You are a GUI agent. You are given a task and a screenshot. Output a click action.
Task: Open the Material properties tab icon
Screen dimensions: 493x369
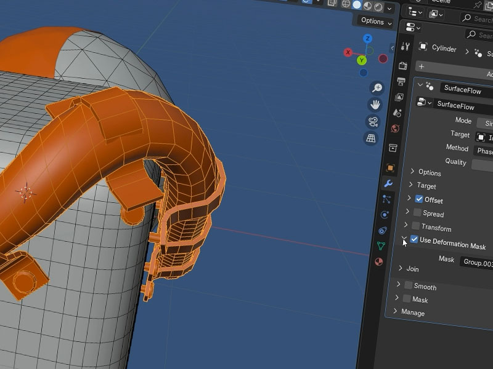click(379, 261)
